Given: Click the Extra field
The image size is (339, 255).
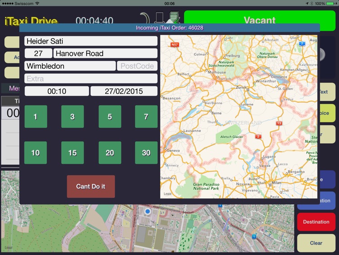Looking at the screenshot, I should click(x=91, y=78).
